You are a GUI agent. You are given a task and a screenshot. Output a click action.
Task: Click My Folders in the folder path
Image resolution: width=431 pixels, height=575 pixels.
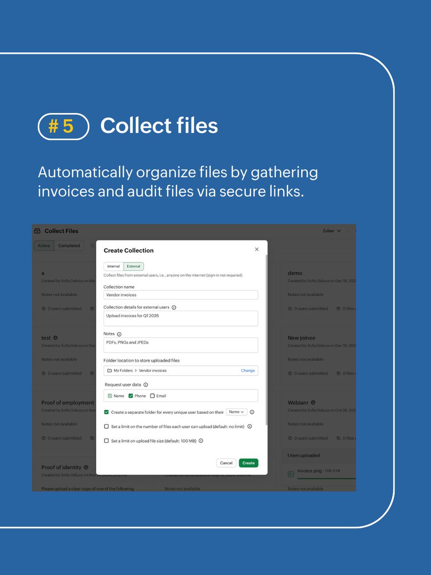point(123,371)
